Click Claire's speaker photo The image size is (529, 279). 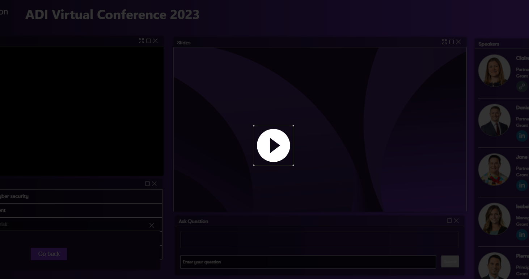(x=494, y=71)
